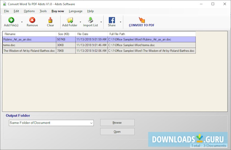Image resolution: width=231 pixels, height=150 pixels.
Task: Expand the Share dropdown arrow
Action: 120,22
